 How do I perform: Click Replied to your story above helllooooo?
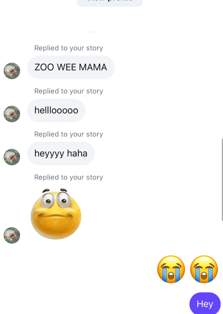(x=69, y=91)
